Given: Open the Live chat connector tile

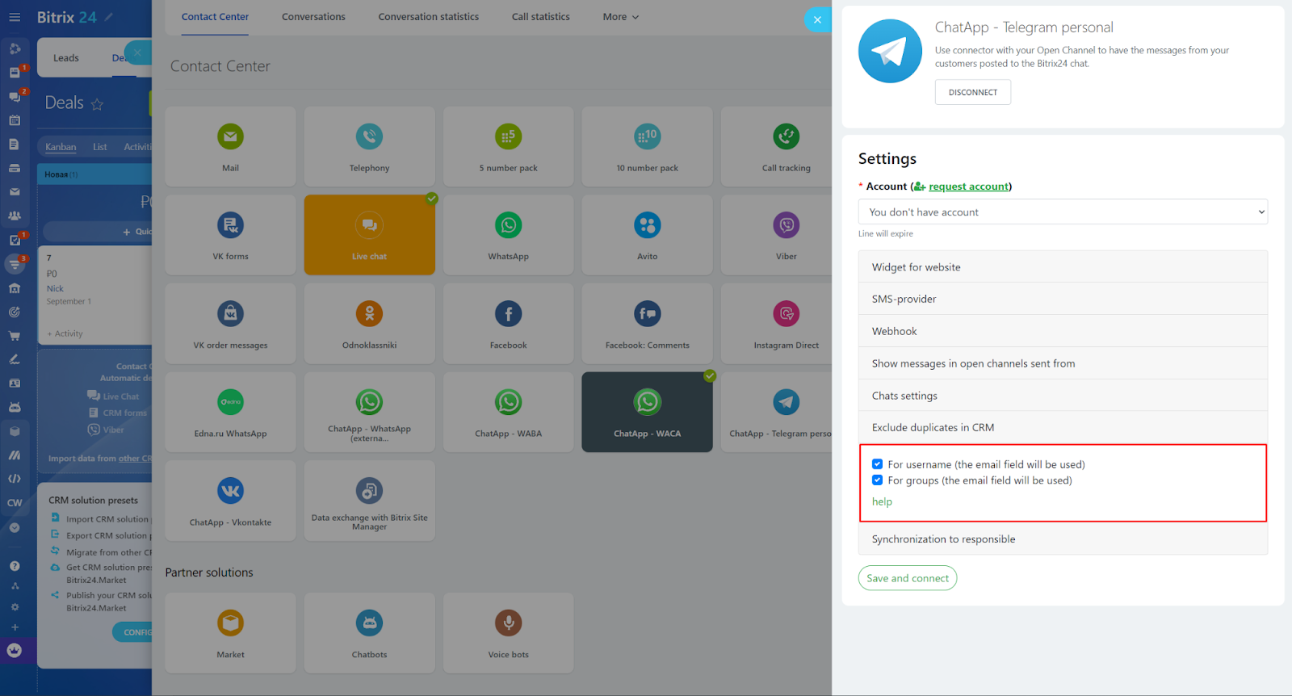Looking at the screenshot, I should tap(369, 235).
